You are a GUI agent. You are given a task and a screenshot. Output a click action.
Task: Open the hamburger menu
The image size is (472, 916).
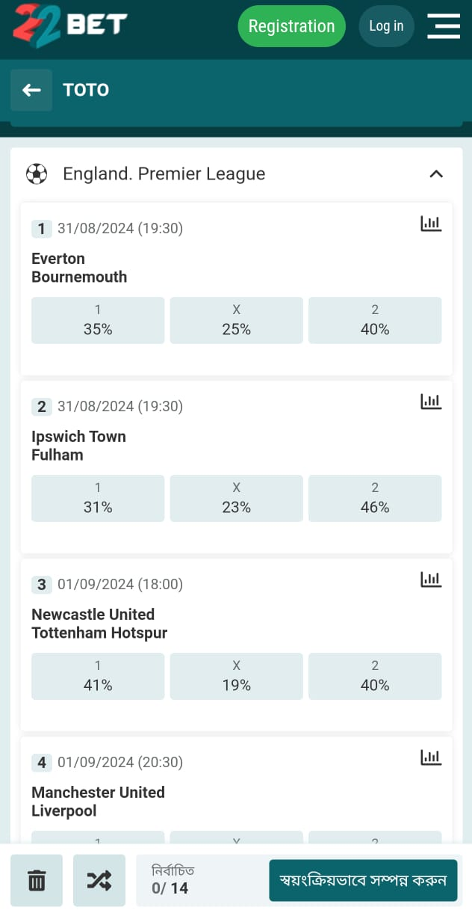pos(443,26)
